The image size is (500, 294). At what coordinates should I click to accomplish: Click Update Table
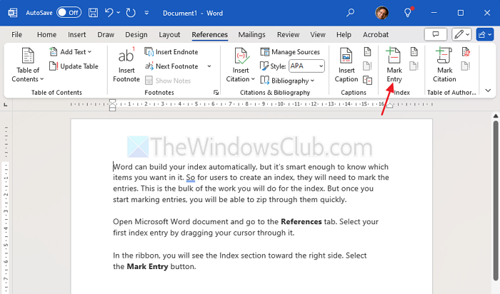74,66
